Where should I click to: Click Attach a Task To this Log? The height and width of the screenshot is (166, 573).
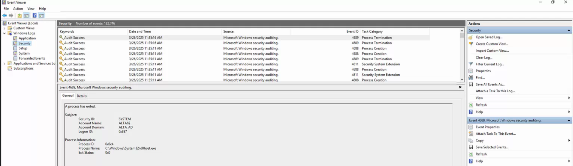495,91
